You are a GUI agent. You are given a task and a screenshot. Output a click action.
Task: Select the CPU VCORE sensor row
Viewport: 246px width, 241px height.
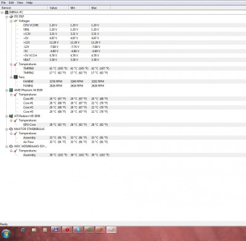123,25
